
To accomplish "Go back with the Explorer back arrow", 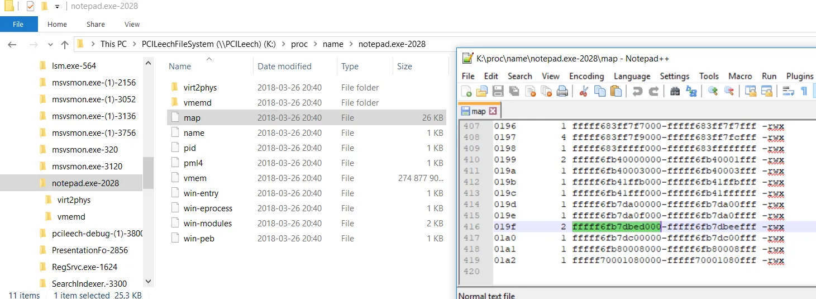I will [12, 45].
